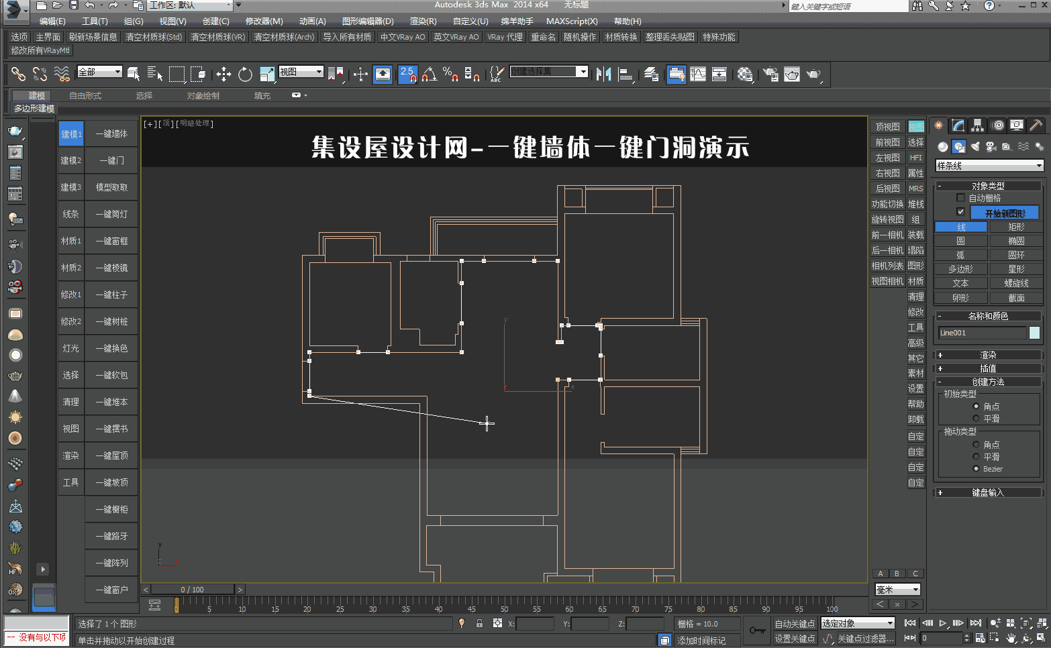Click the 前视图 view button

tap(887, 142)
